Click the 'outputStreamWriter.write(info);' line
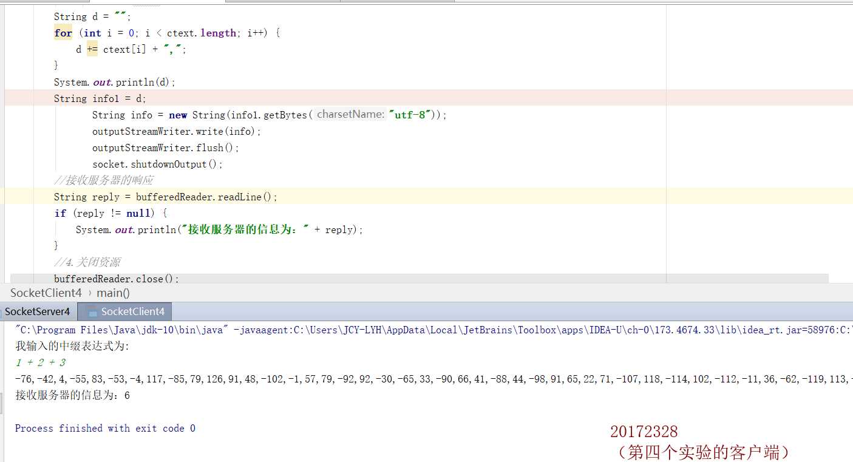The image size is (853, 462). click(177, 131)
